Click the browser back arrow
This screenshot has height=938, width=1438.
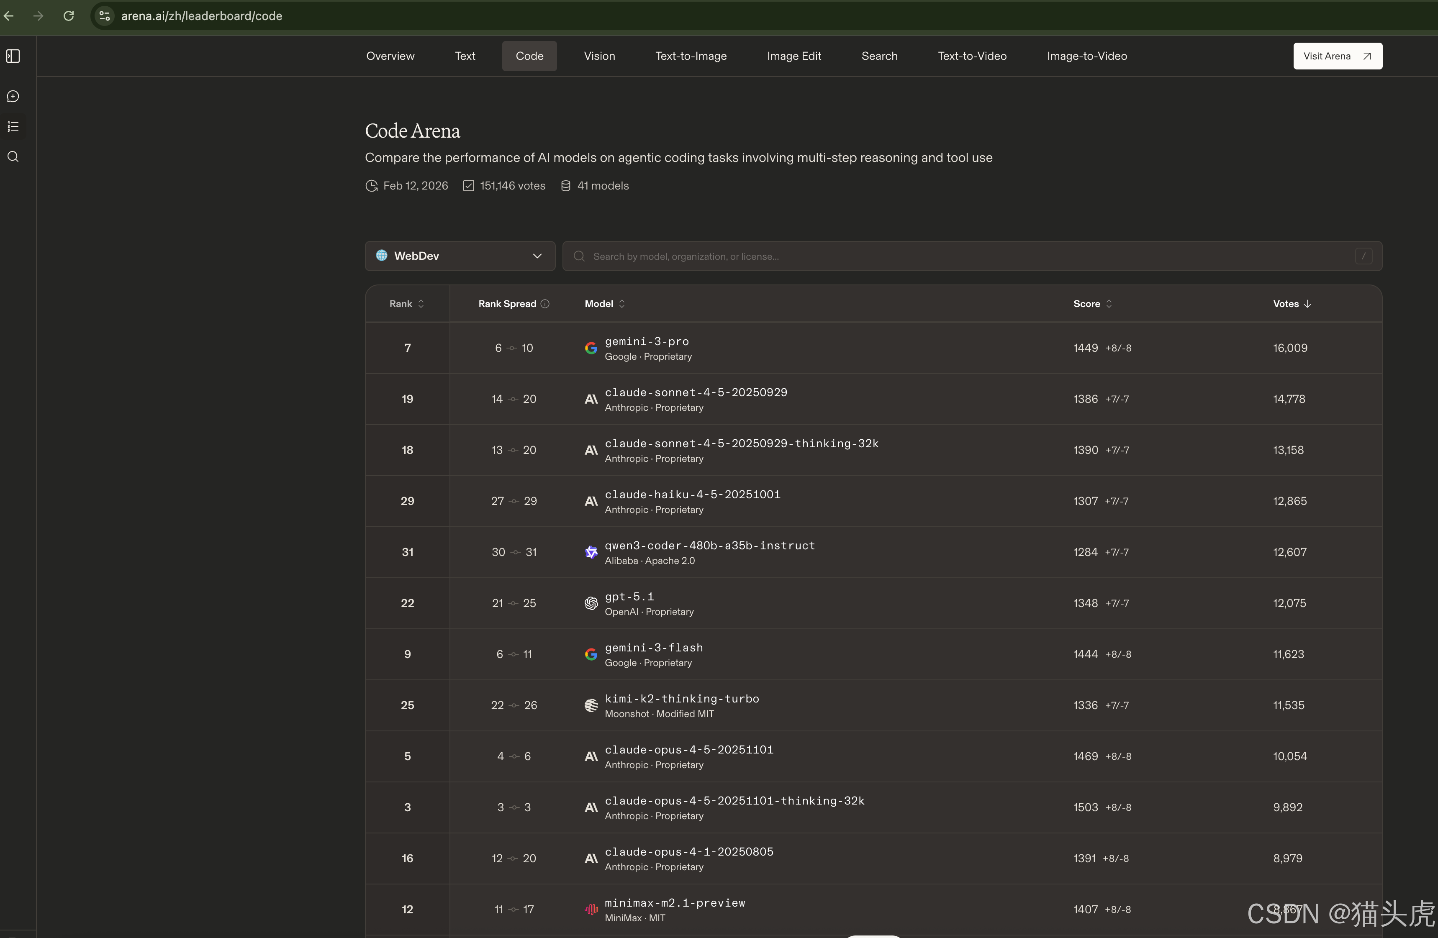[9, 16]
